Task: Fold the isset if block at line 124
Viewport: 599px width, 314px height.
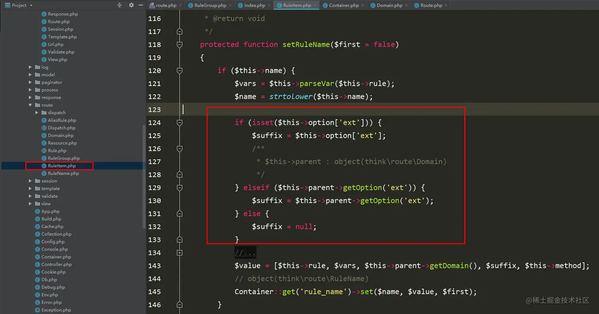Action: tap(179, 123)
